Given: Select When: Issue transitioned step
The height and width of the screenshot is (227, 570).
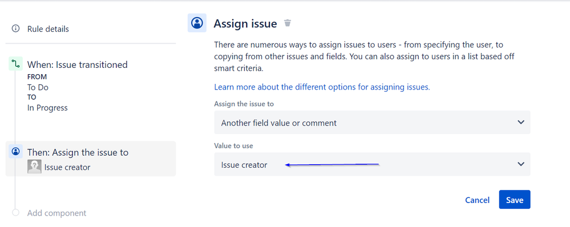Looking at the screenshot, I should [x=78, y=64].
